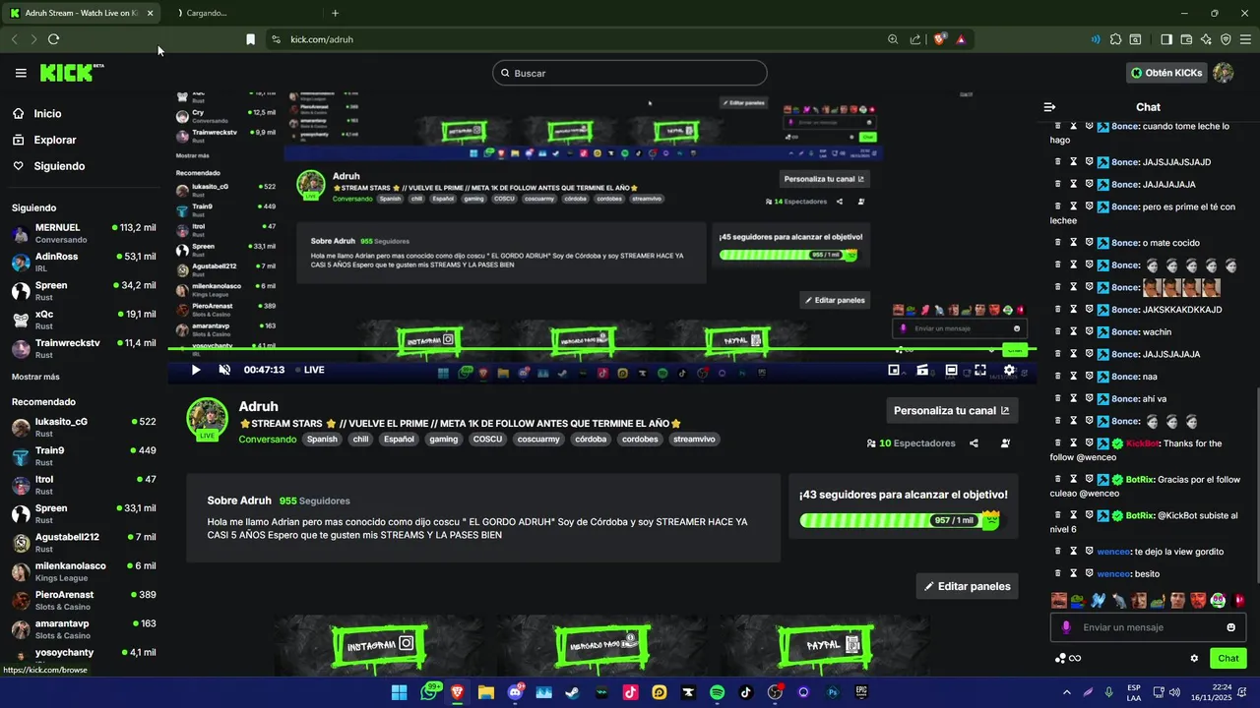This screenshot has height=708, width=1260.
Task: Click the Adruh channel avatar
Action: click(x=208, y=419)
